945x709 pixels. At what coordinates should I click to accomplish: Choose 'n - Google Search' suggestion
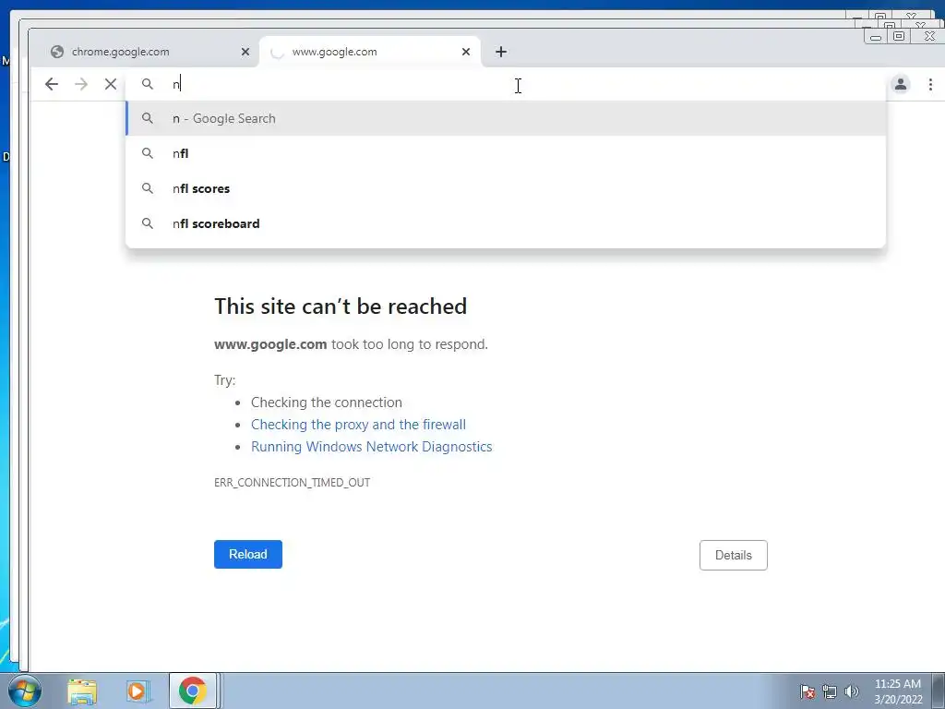click(505, 118)
